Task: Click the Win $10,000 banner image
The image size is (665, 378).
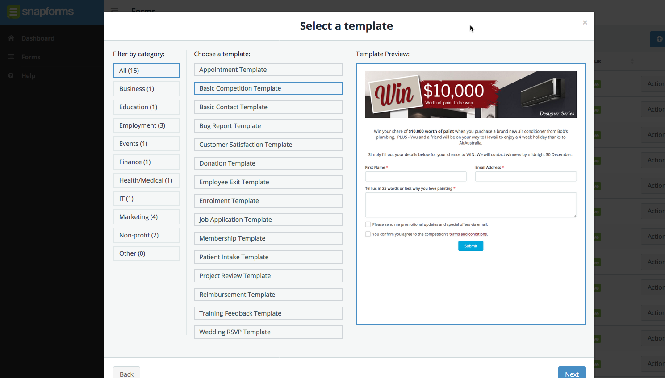Action: tap(471, 95)
